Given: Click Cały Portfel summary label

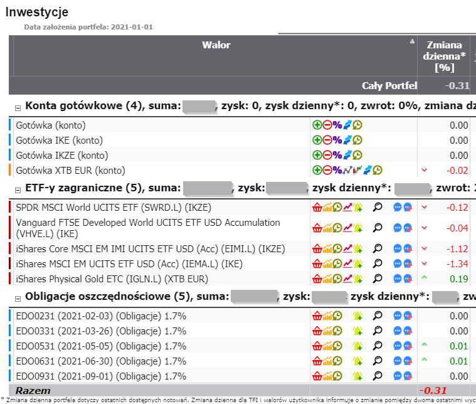Looking at the screenshot, I should (x=389, y=86).
